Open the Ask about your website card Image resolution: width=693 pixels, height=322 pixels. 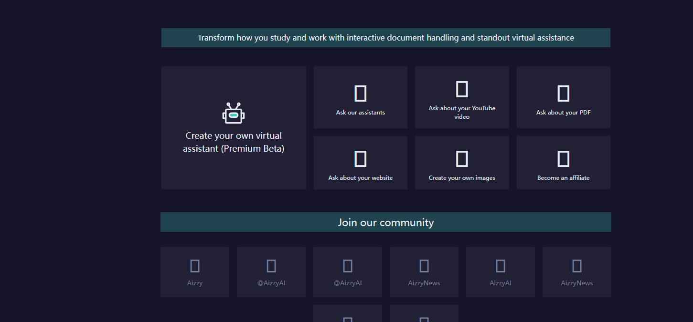361,163
